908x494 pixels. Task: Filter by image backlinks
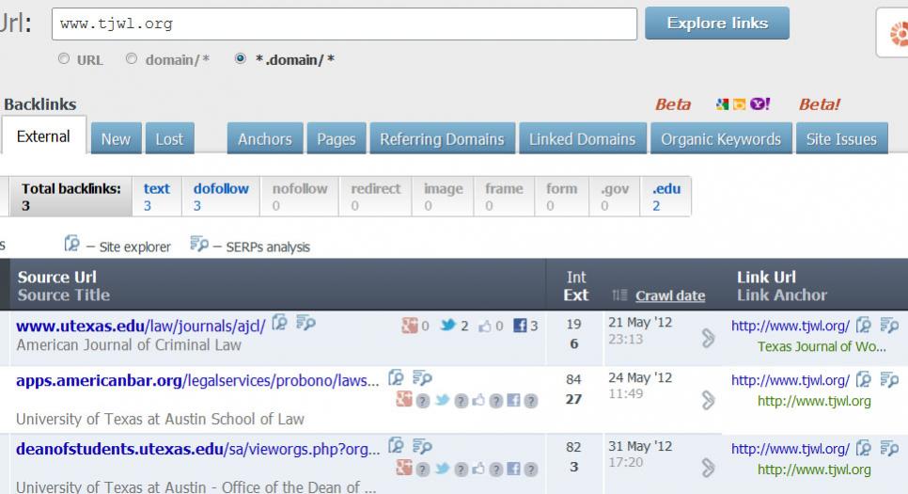point(443,197)
